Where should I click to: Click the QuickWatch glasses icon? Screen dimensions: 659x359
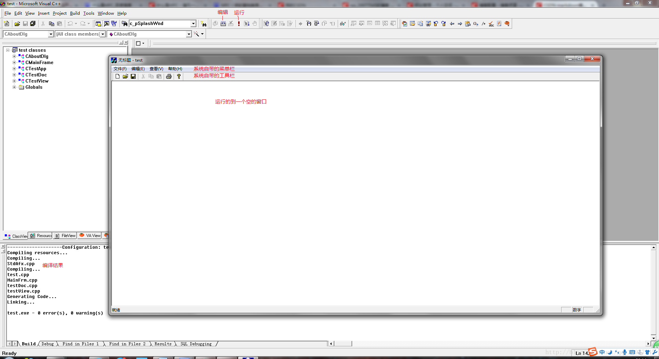[x=343, y=24]
